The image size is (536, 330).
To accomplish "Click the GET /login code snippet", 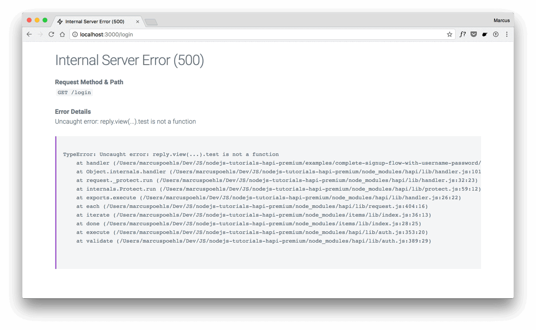I will tap(74, 92).
